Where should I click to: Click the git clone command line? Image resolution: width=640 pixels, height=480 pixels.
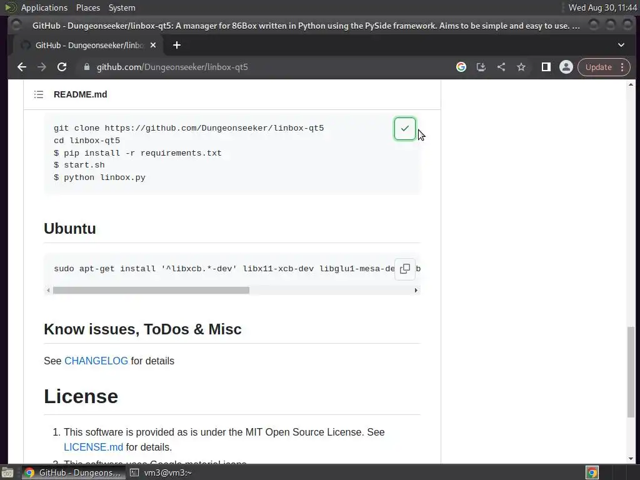[189, 128]
